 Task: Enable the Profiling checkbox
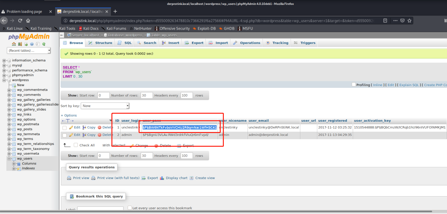click(x=354, y=84)
